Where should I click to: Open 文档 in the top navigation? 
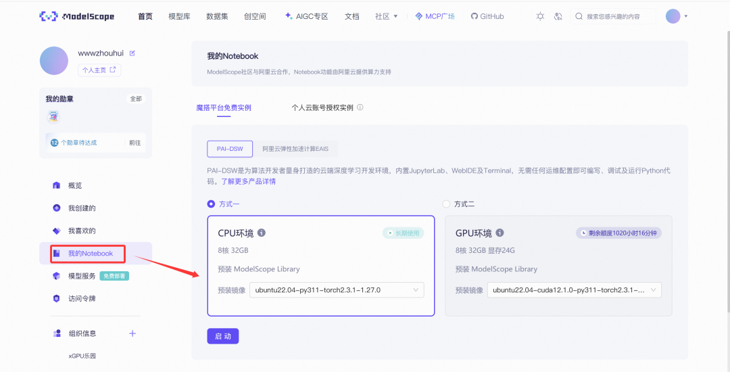(x=352, y=16)
